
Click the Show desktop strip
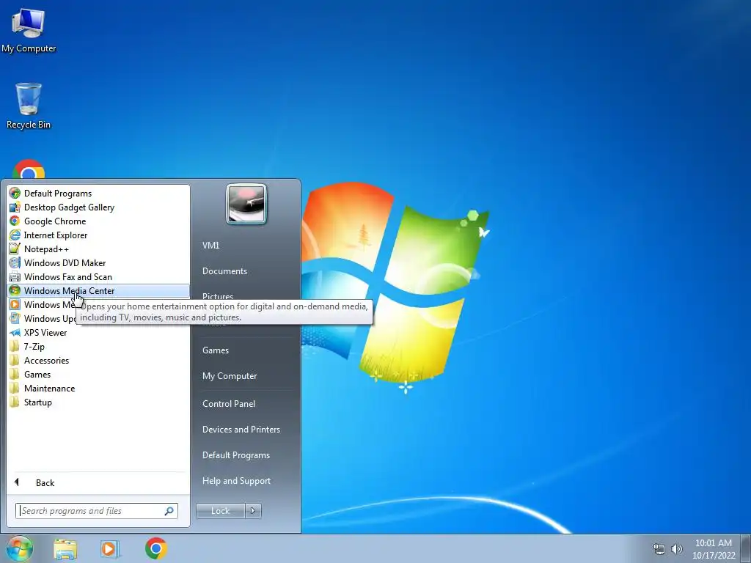pos(746,549)
